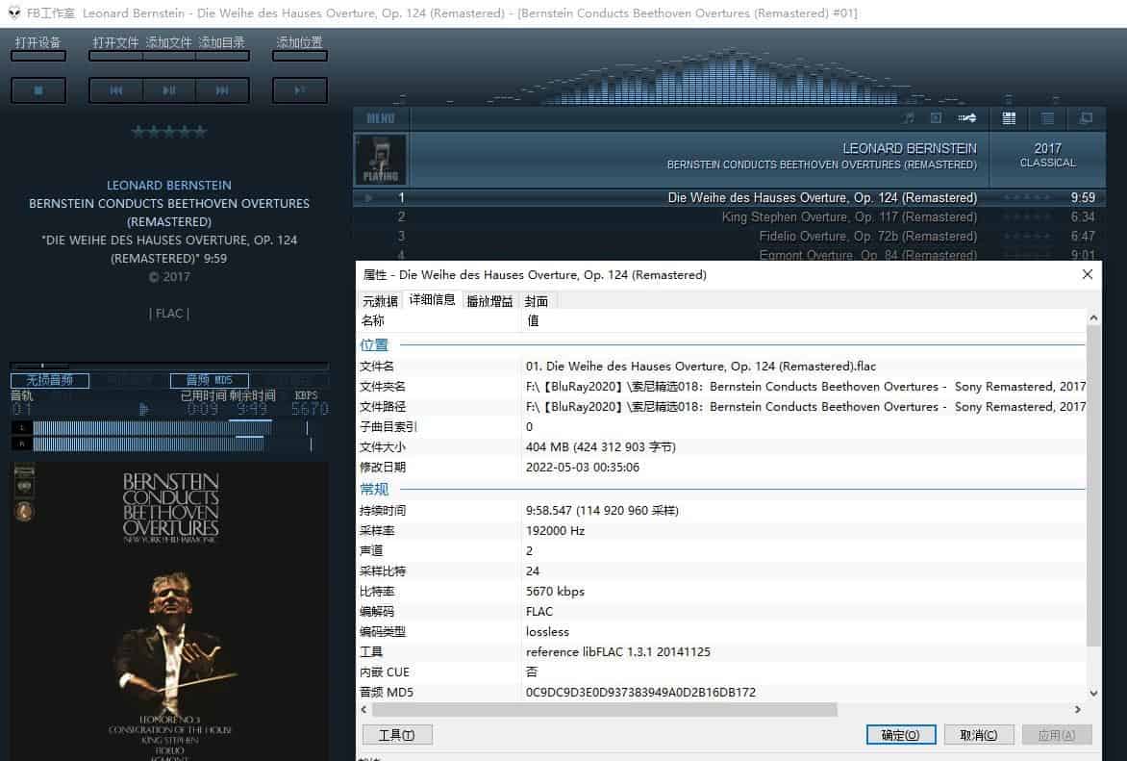Viewport: 1127px width, 761px height.
Task: Play a random track using the far-right transport button
Action: [x=300, y=90]
